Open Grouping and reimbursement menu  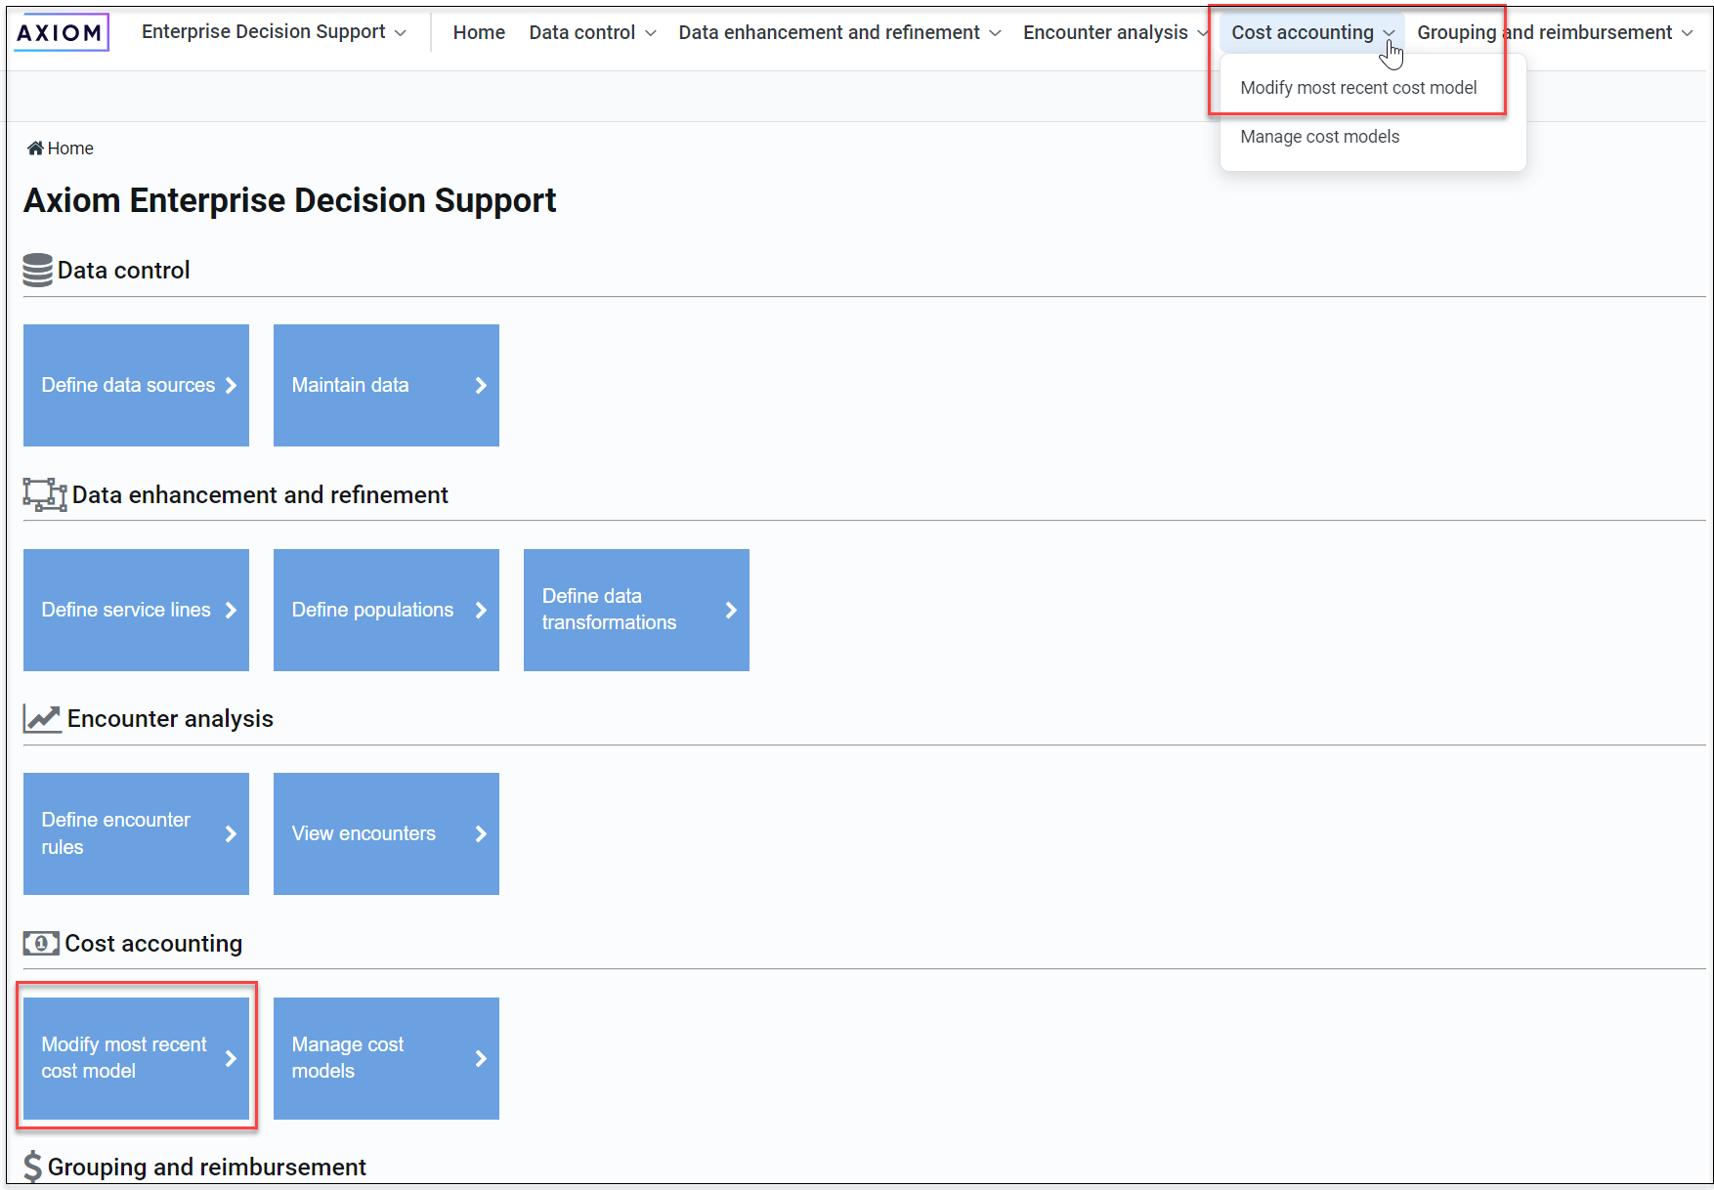tap(1555, 32)
